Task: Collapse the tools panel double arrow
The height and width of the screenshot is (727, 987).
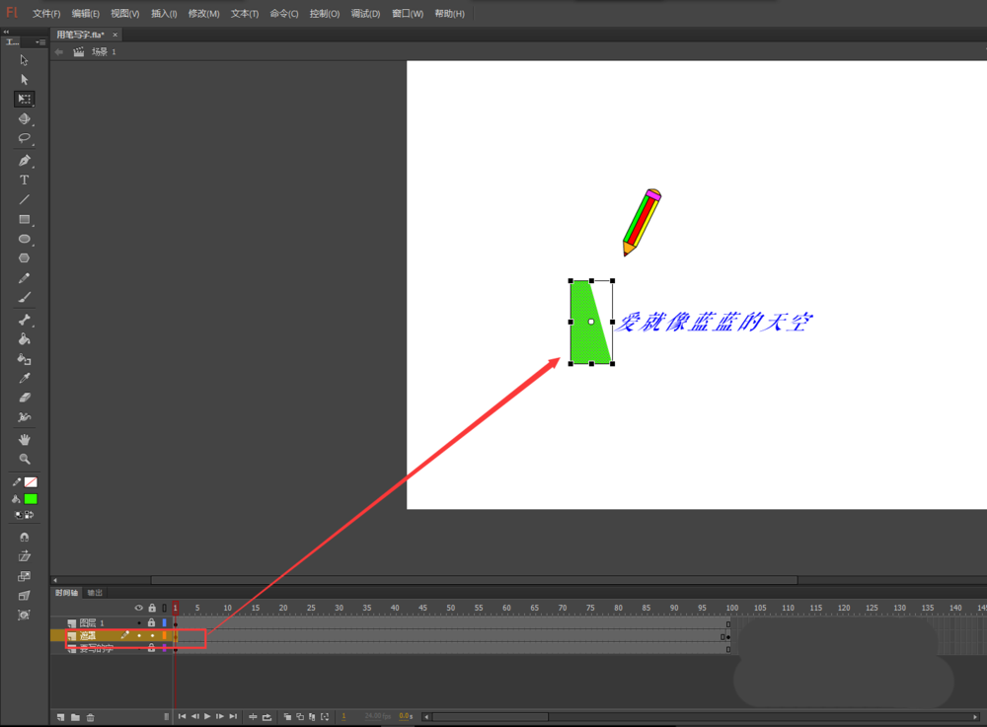Action: pos(6,32)
